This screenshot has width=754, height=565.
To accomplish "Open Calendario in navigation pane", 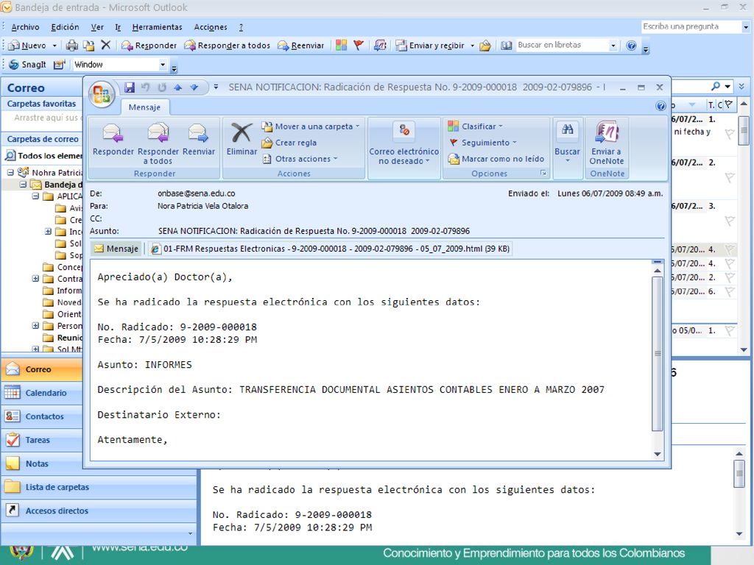I will point(42,393).
